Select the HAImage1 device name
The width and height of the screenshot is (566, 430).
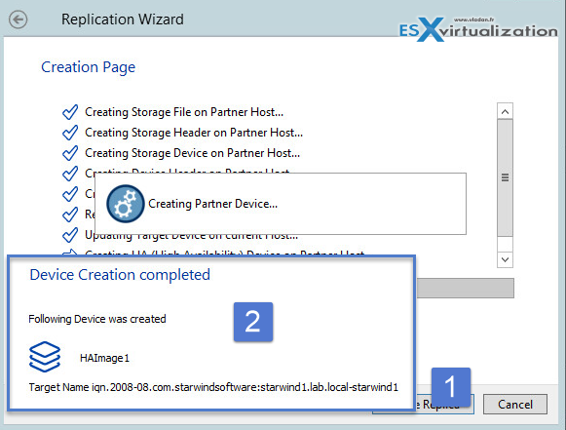(x=104, y=358)
